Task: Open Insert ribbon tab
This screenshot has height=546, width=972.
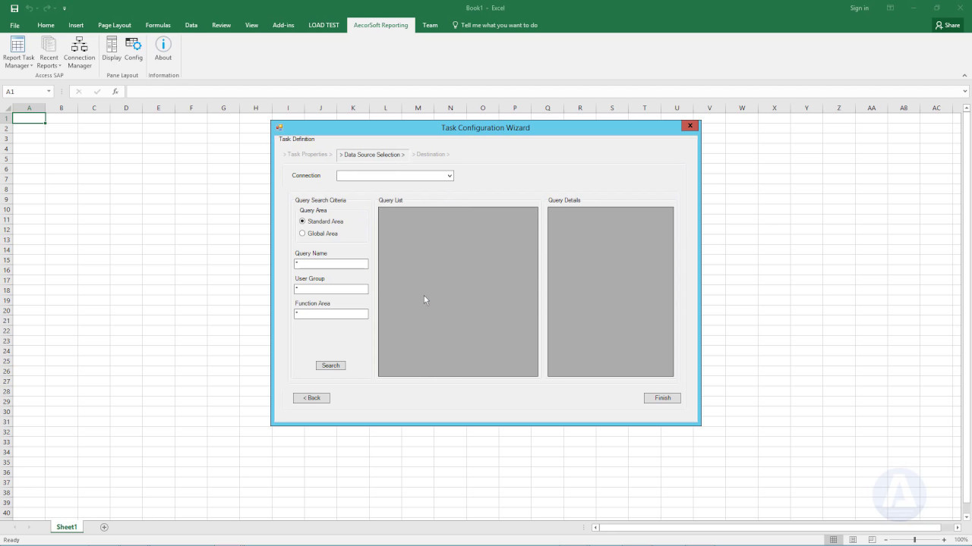Action: [76, 25]
